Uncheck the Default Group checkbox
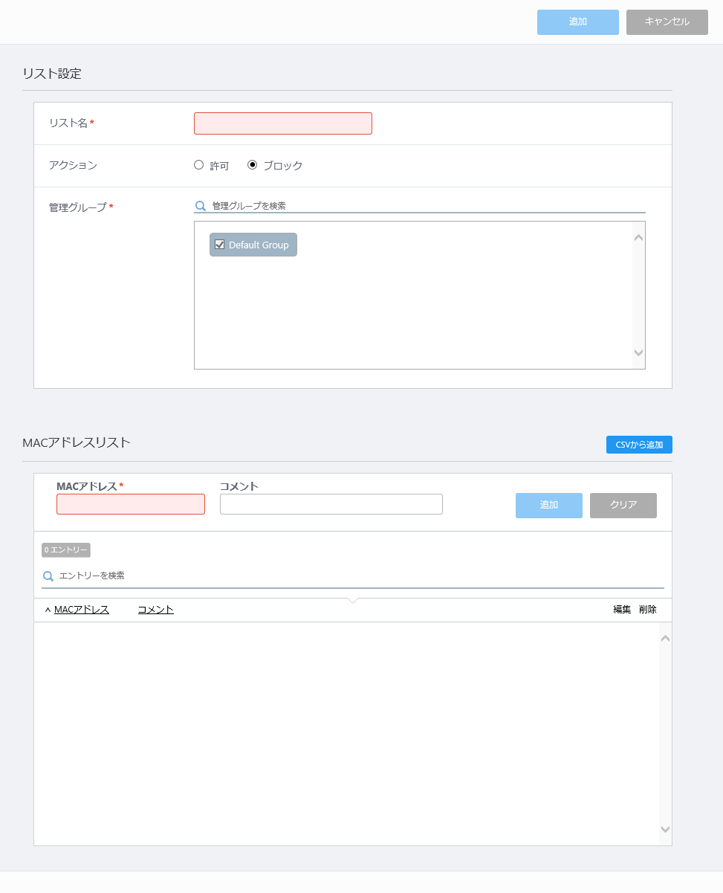This screenshot has width=723, height=893. click(220, 245)
